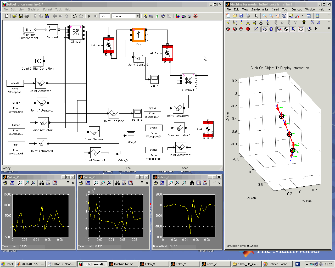Print the Simulink model diagram
Viewport: 335px width, 268px height.
tap(27, 16)
